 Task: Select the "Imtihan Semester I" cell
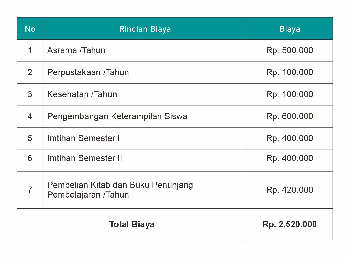click(x=83, y=138)
